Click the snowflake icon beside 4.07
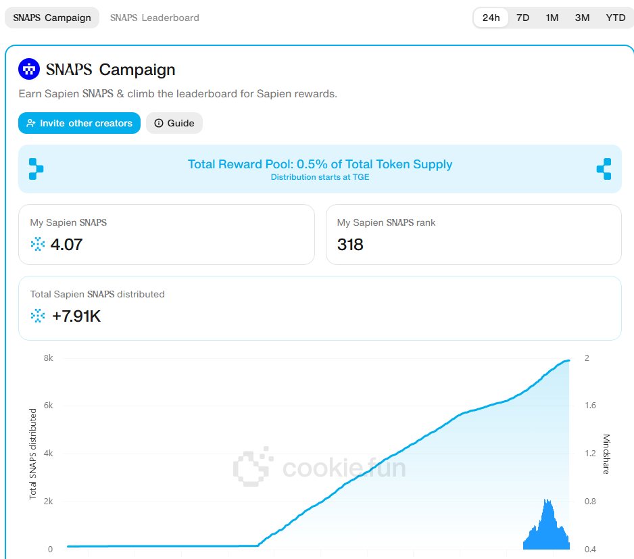This screenshot has width=634, height=559. [x=38, y=244]
